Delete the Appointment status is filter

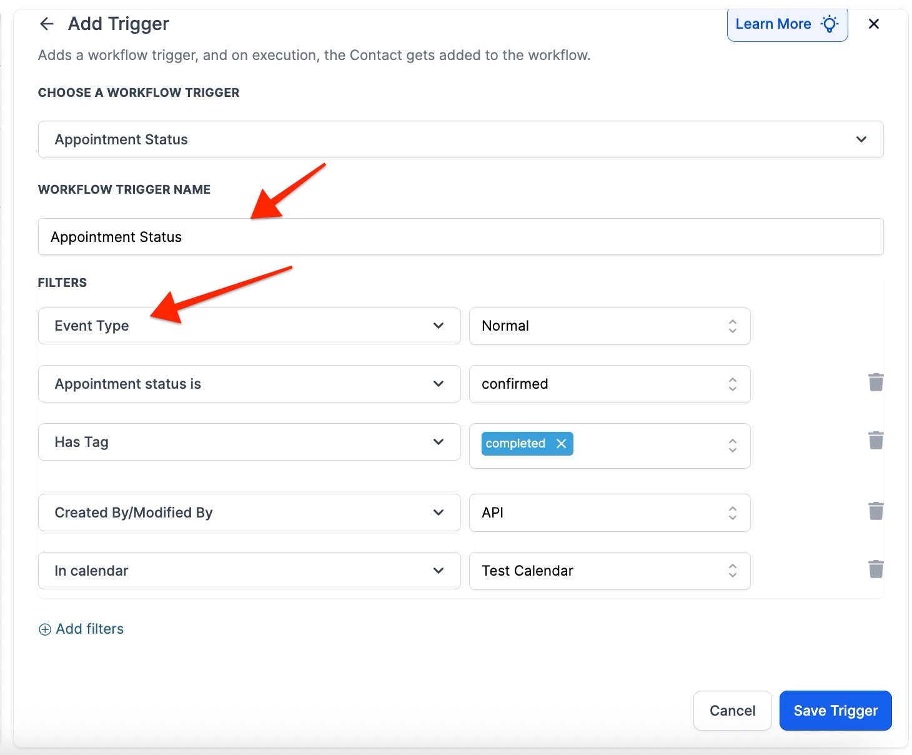[x=876, y=382]
